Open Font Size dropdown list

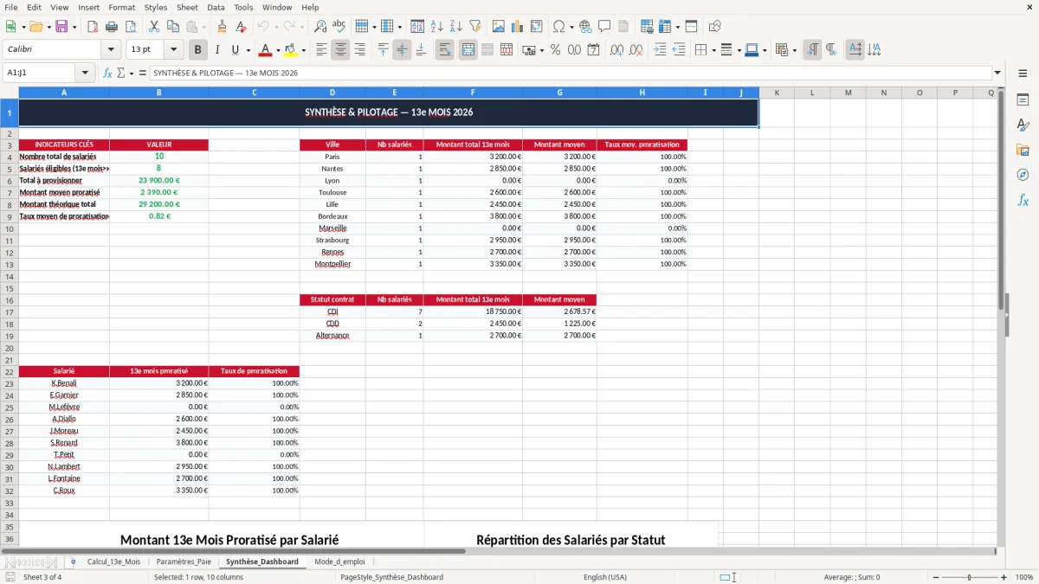pyautogui.click(x=174, y=49)
